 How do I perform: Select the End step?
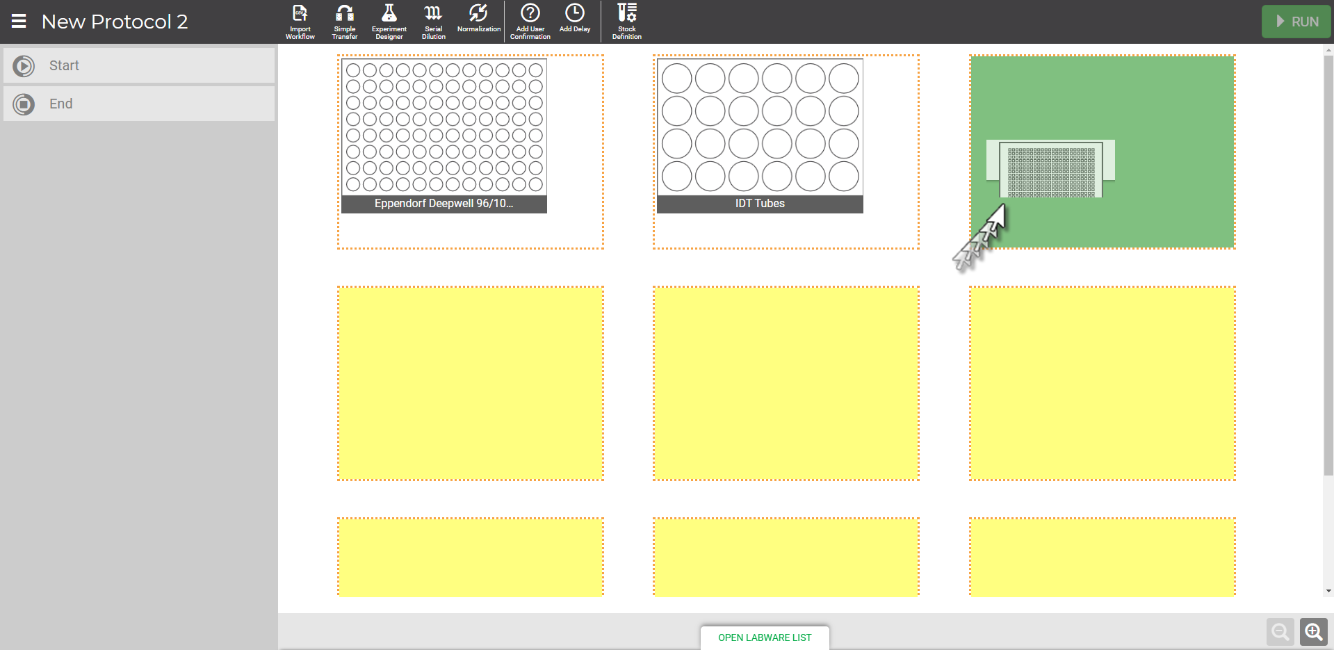pyautogui.click(x=139, y=104)
